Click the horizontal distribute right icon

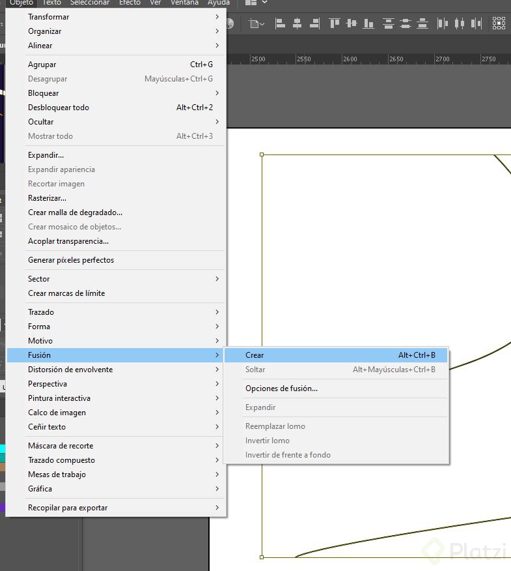(476, 23)
